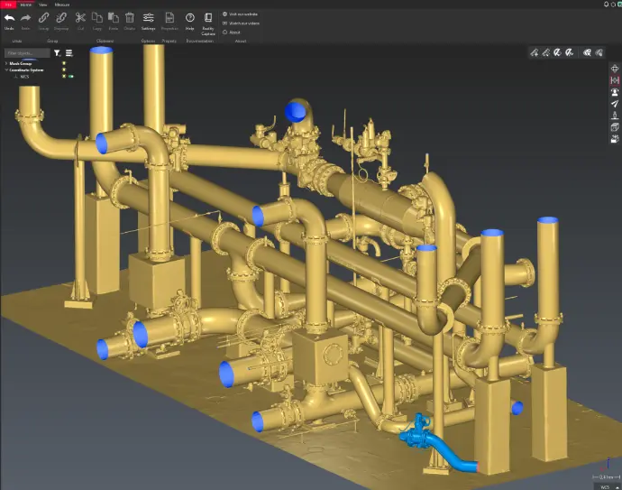622x490 pixels.
Task: Select the orbit navigation icon in right toolbar
Action: (615, 69)
